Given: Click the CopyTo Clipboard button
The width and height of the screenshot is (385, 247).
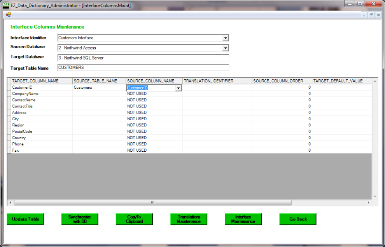Looking at the screenshot, I should pos(134,219).
